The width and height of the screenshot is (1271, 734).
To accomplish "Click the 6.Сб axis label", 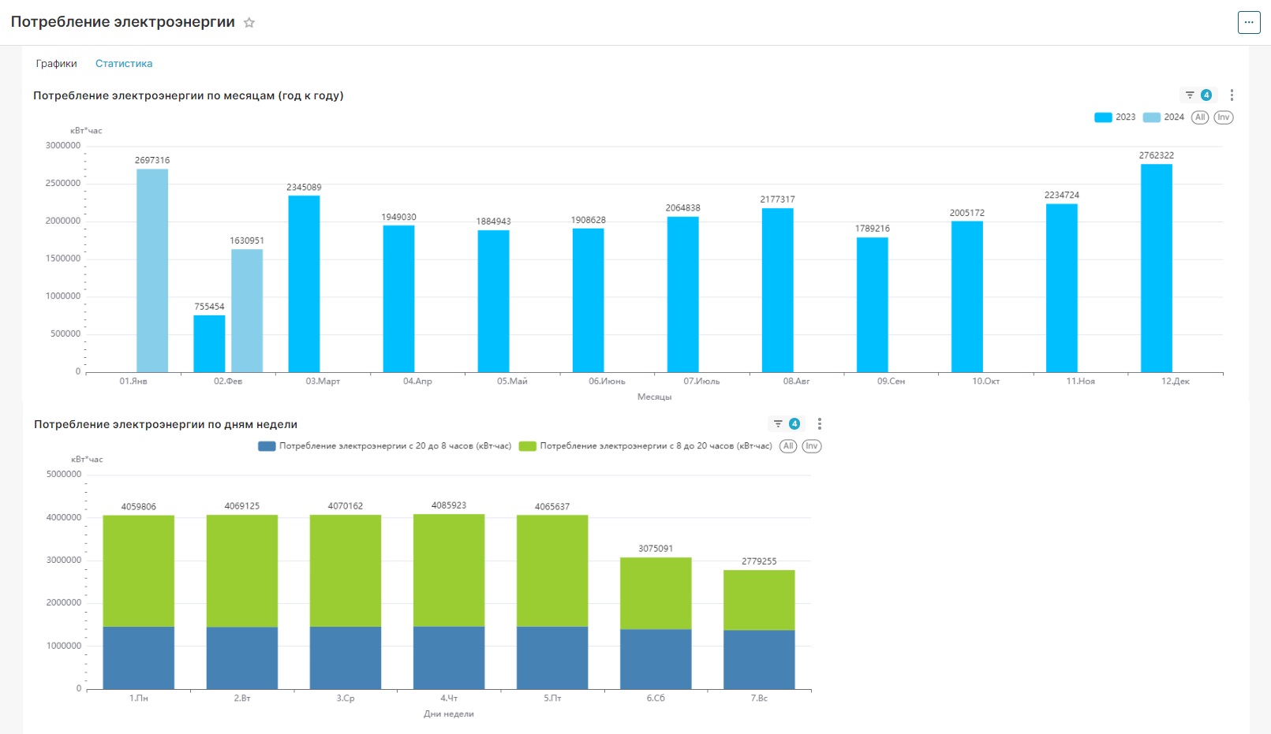I will [655, 698].
